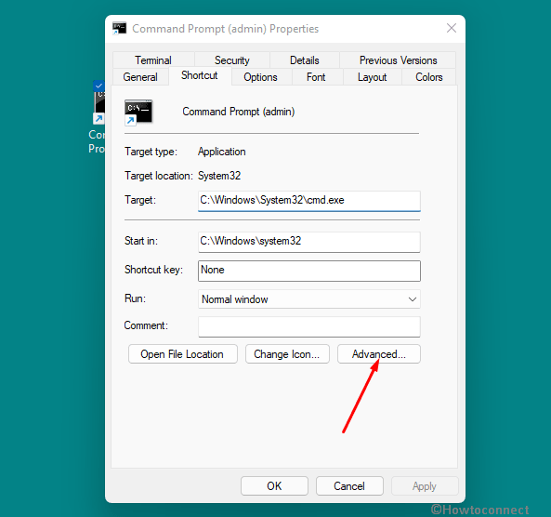Focus the Target path input field

coord(309,201)
